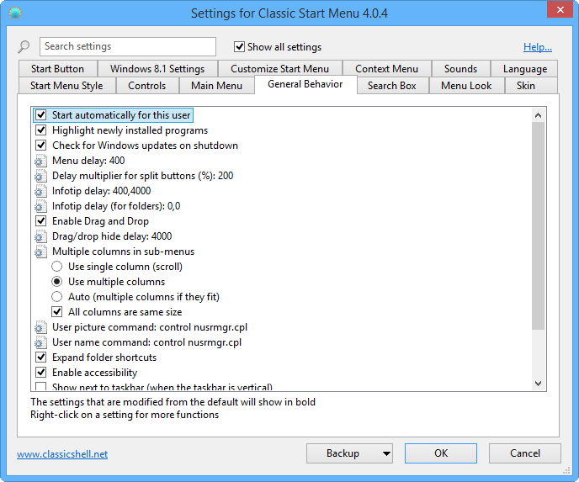Switch to the Start Button tab
Viewport: 579px width, 482px height.
(57, 69)
